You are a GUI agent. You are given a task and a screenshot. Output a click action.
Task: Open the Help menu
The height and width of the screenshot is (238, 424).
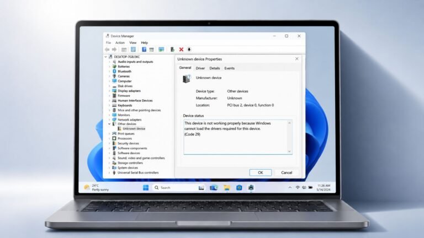coord(145,42)
